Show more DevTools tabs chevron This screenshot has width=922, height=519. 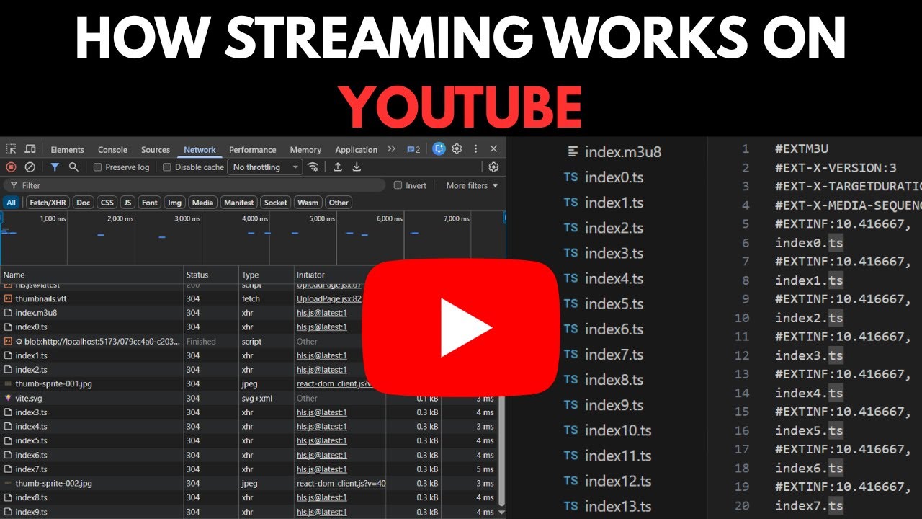391,149
